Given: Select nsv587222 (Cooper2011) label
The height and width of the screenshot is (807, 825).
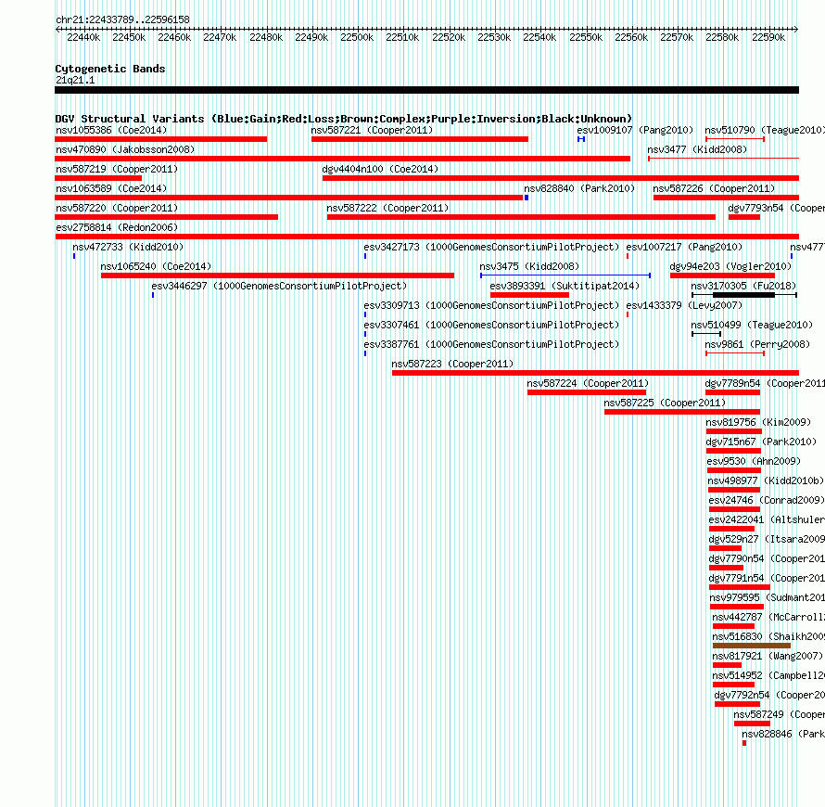Looking at the screenshot, I should tap(387, 208).
